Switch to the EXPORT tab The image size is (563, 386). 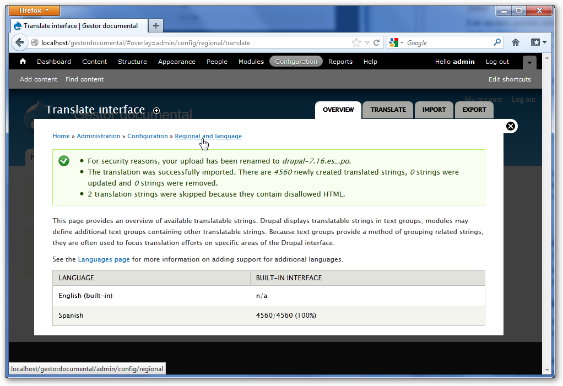(x=474, y=110)
